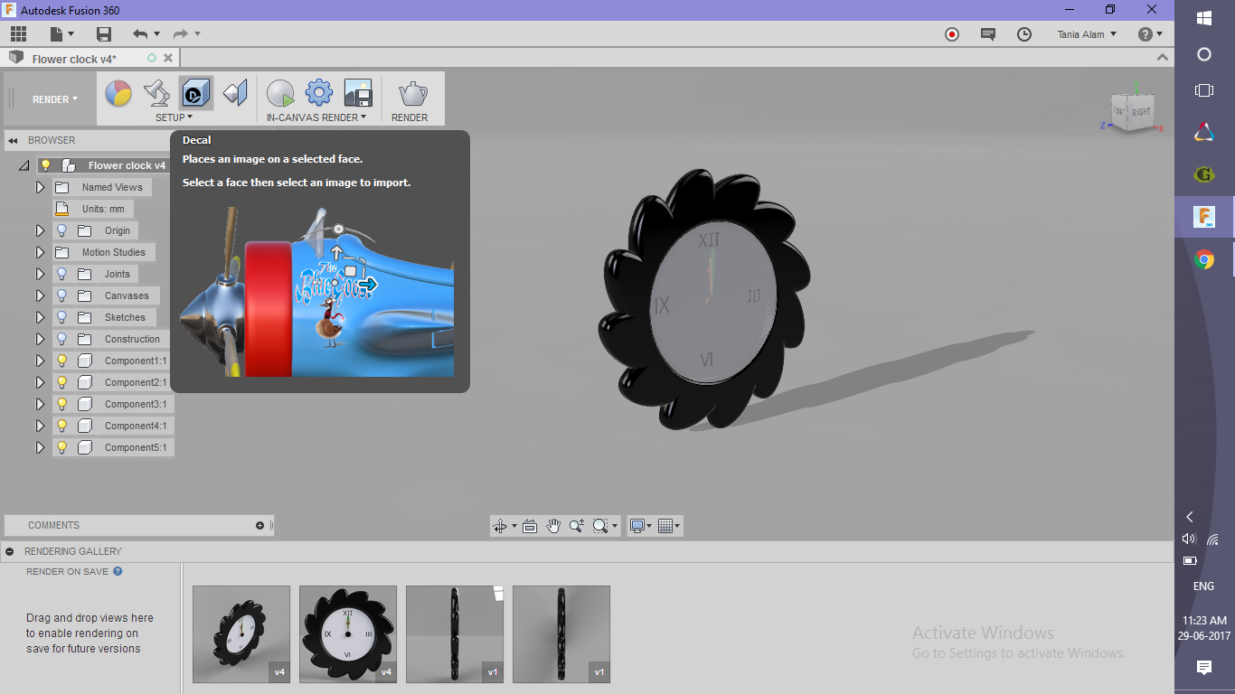Screen dimensions: 1235x694
Task: Switch to the Flower clock v4* tab
Action: tap(74, 59)
